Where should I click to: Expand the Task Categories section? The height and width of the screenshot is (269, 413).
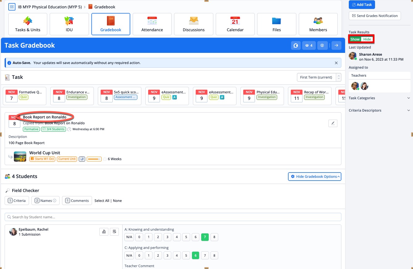379,98
